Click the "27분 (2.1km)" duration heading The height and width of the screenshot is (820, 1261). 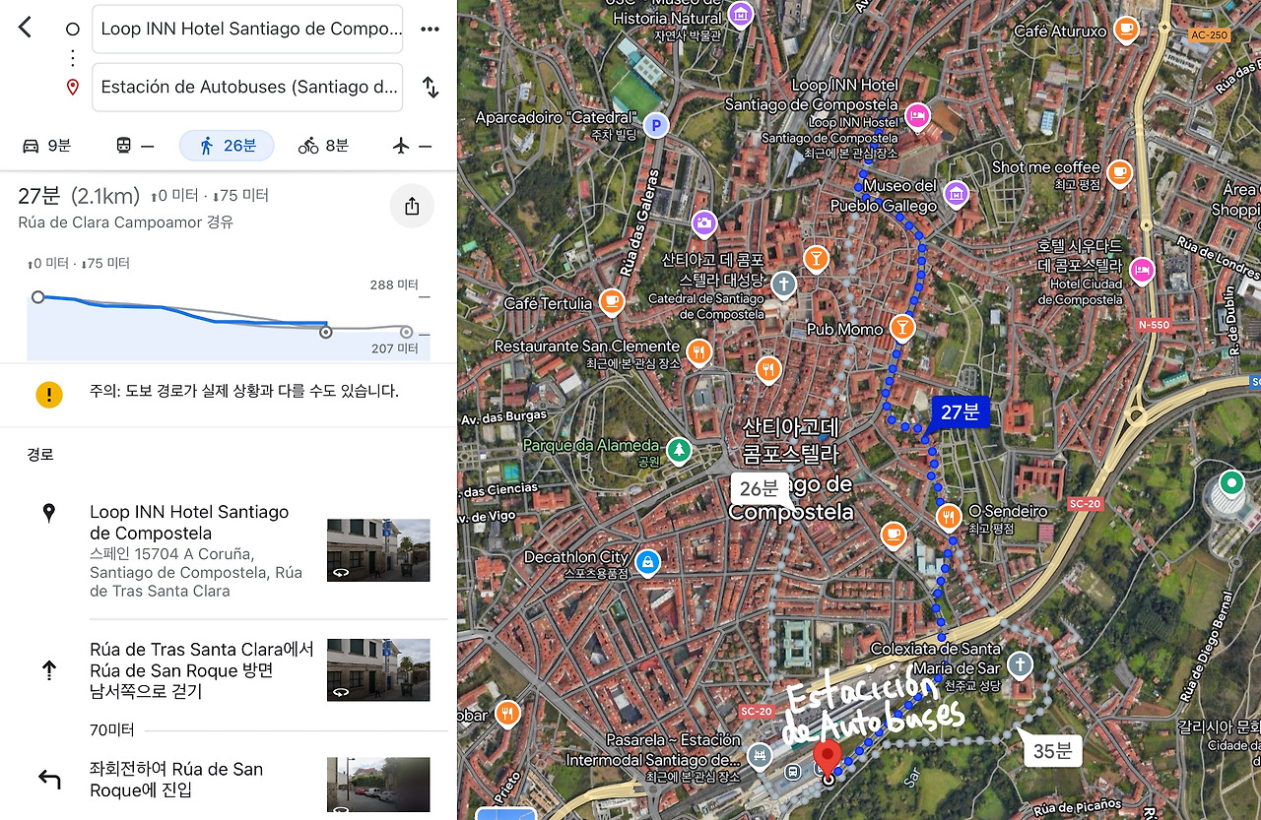(79, 196)
